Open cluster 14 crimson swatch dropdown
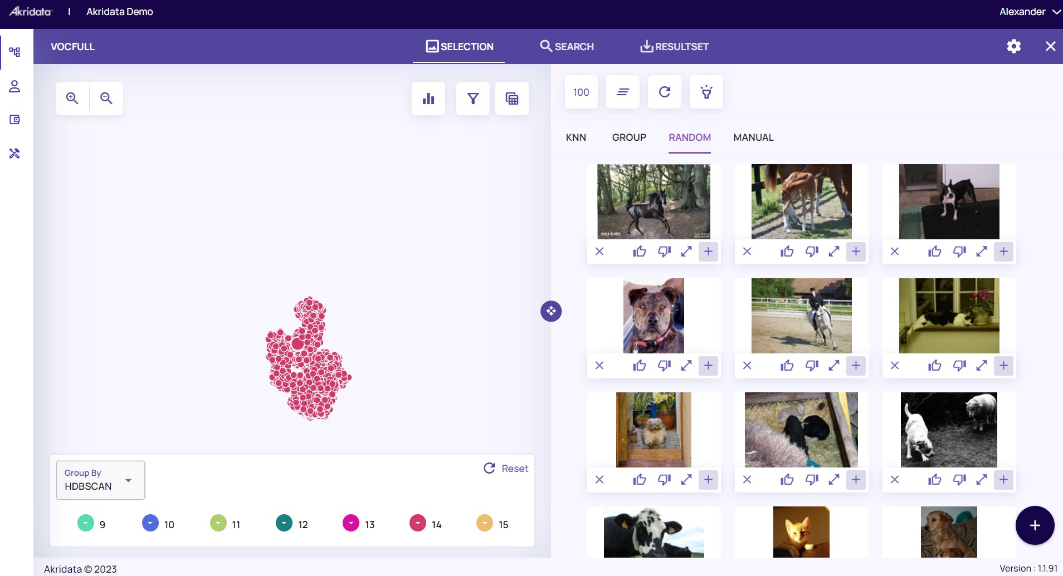Image resolution: width=1063 pixels, height=576 pixels. (418, 523)
